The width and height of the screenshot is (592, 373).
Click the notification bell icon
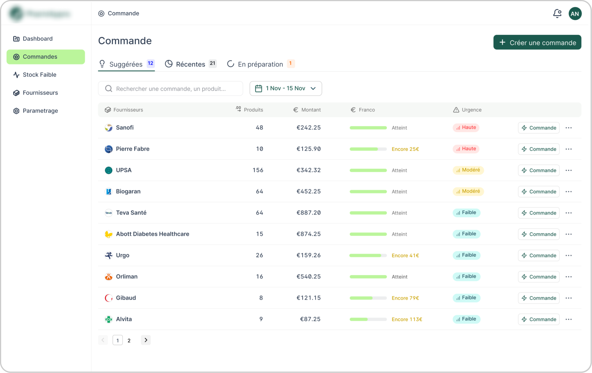[557, 13]
